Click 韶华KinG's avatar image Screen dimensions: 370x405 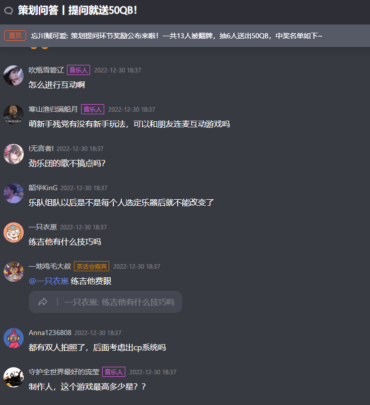click(x=14, y=193)
